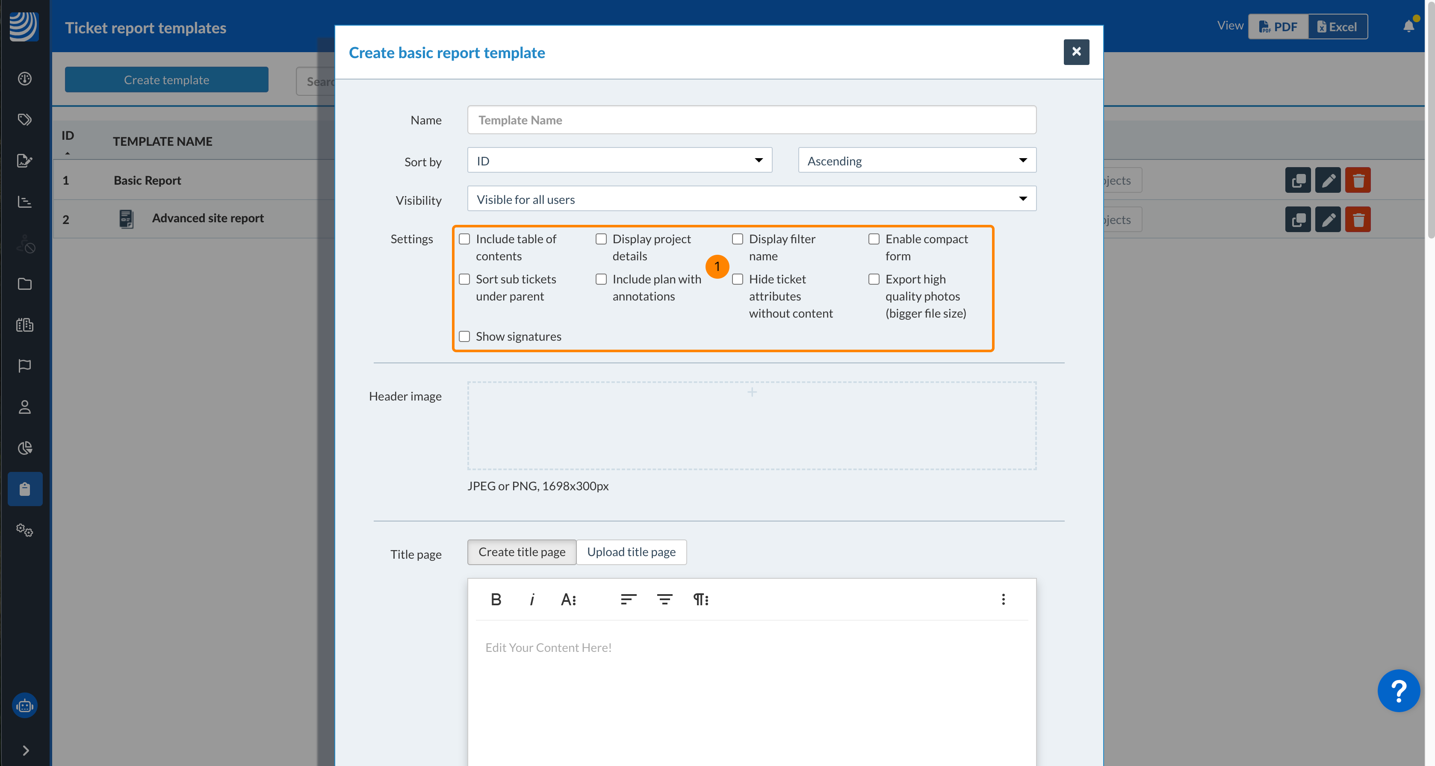Delete the Basic Report template

[x=1358, y=180]
